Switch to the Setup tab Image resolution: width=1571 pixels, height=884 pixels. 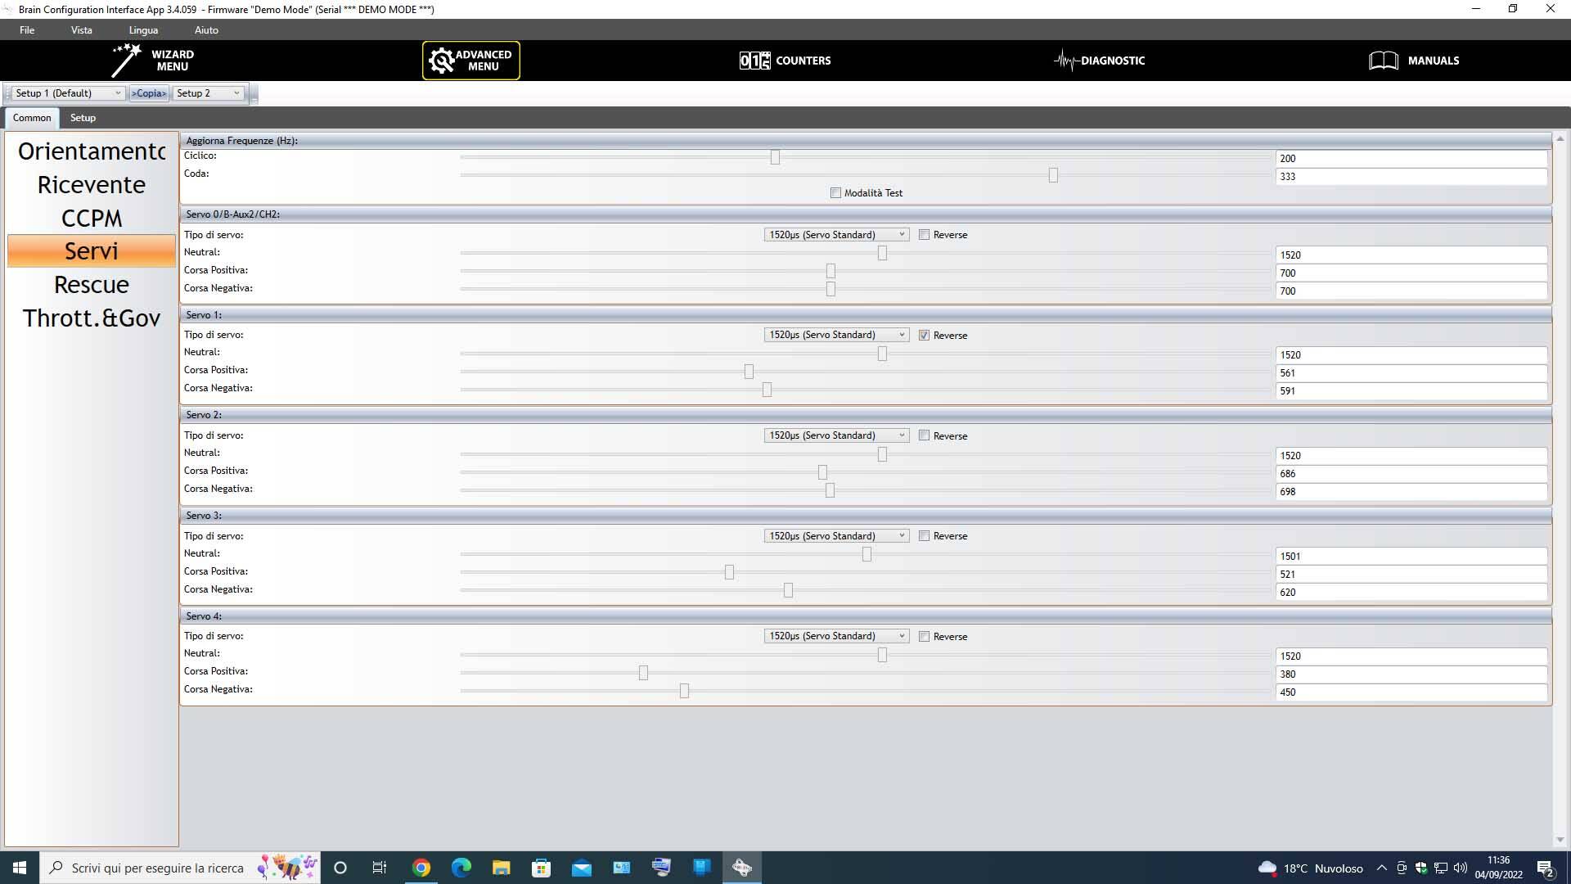[83, 118]
